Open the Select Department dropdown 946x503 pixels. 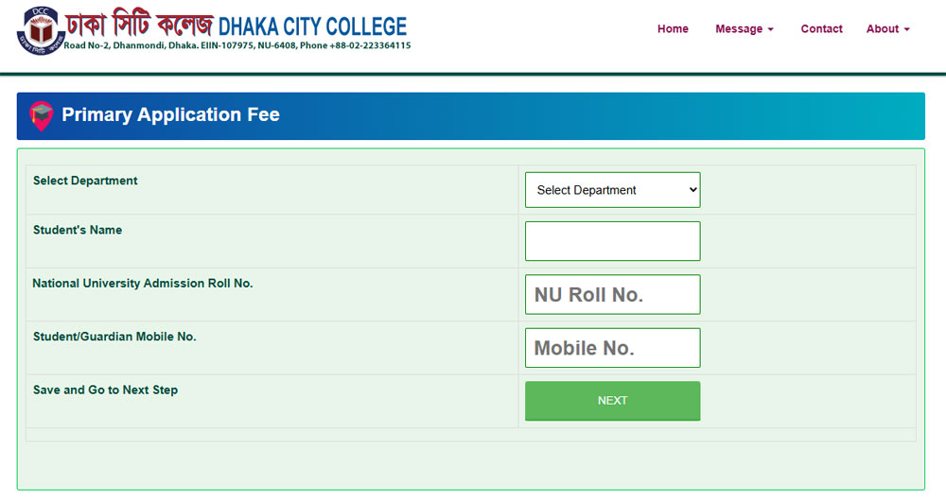click(612, 190)
